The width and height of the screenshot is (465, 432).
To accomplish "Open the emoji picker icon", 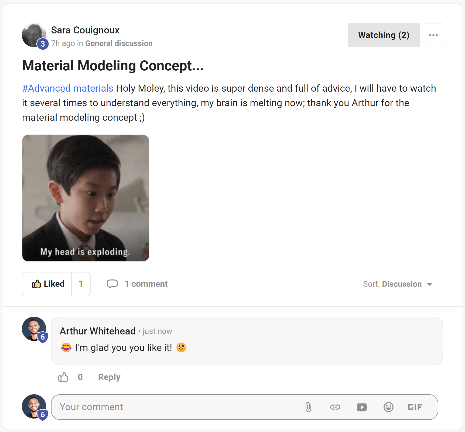I will pyautogui.click(x=388, y=407).
